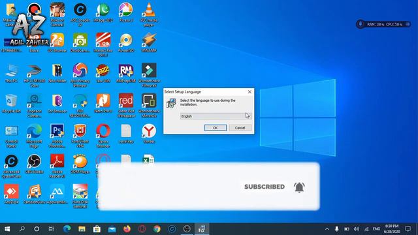Open Microsoft Store from taskbar
Screen dimensions: 418x235
tap(97, 229)
